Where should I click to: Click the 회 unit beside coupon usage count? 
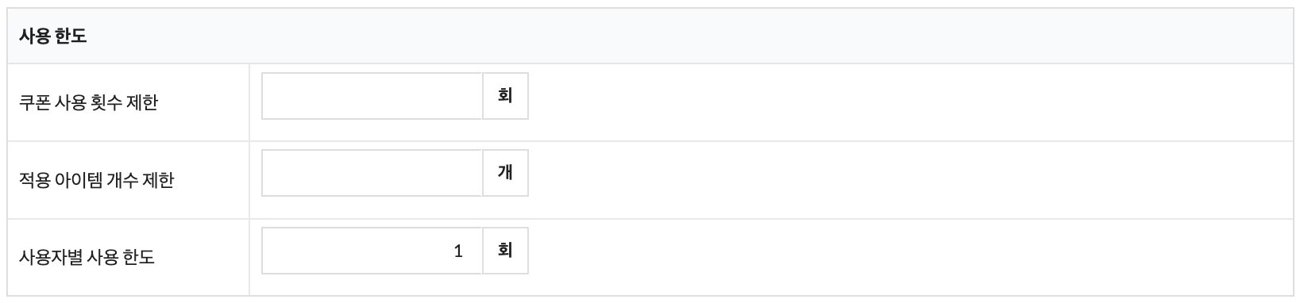pyautogui.click(x=505, y=96)
